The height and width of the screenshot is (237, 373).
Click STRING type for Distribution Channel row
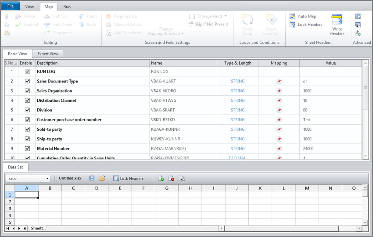237,101
